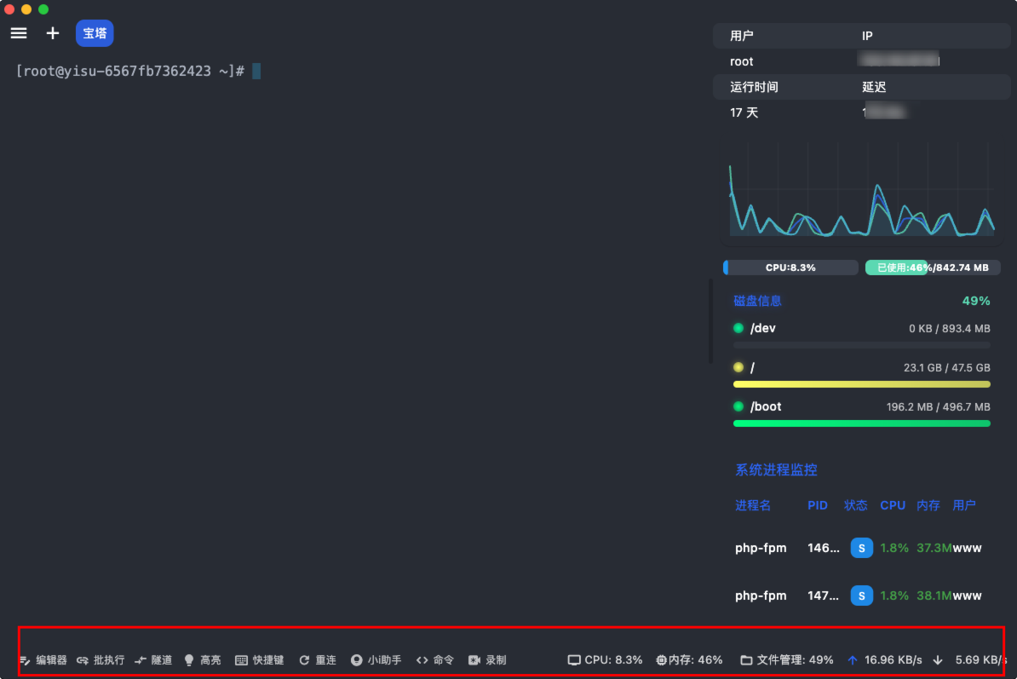Image resolution: width=1017 pixels, height=679 pixels.
Task: Open the 命令 commands panel
Action: point(435,659)
